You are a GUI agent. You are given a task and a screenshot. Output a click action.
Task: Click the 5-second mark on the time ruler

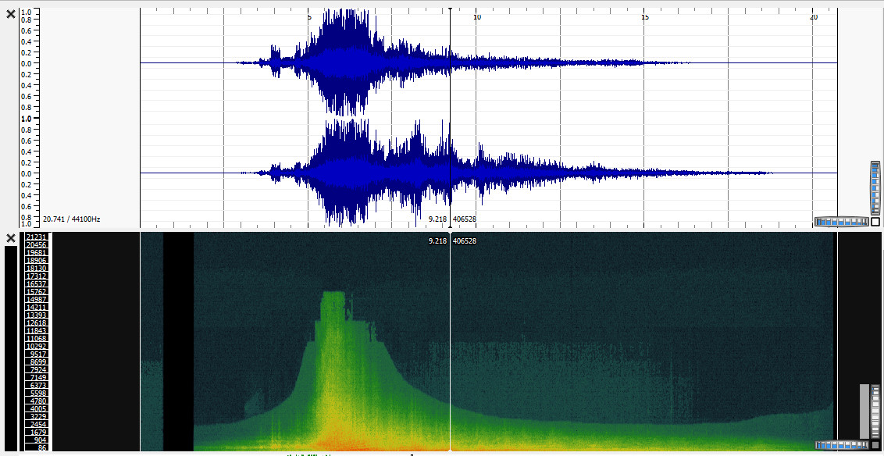[x=309, y=16]
